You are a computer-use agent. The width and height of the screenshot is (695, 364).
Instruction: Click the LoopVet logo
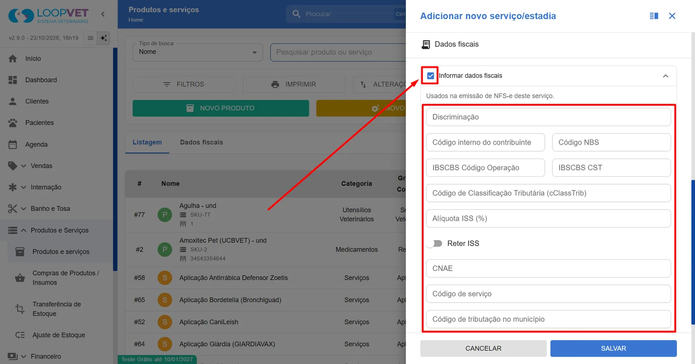[48, 16]
